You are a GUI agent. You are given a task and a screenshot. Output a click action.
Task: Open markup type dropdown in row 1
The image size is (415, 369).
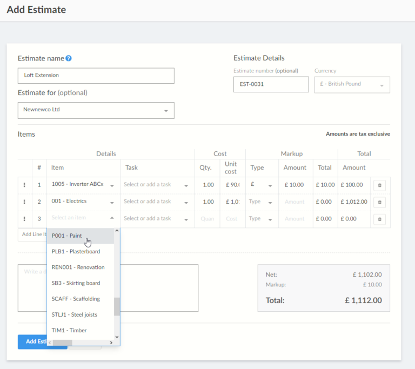(262, 185)
